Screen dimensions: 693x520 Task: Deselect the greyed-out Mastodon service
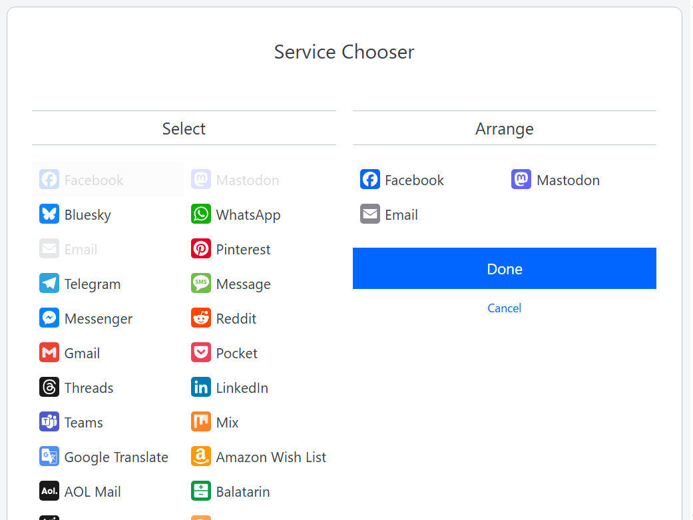point(246,180)
